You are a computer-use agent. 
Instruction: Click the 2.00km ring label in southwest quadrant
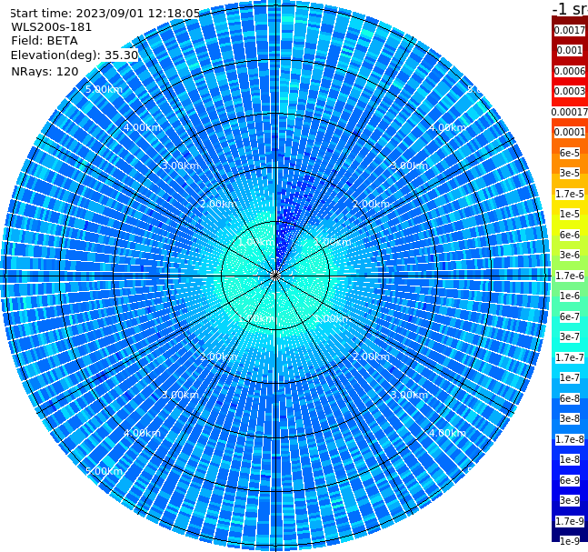coord(219,356)
